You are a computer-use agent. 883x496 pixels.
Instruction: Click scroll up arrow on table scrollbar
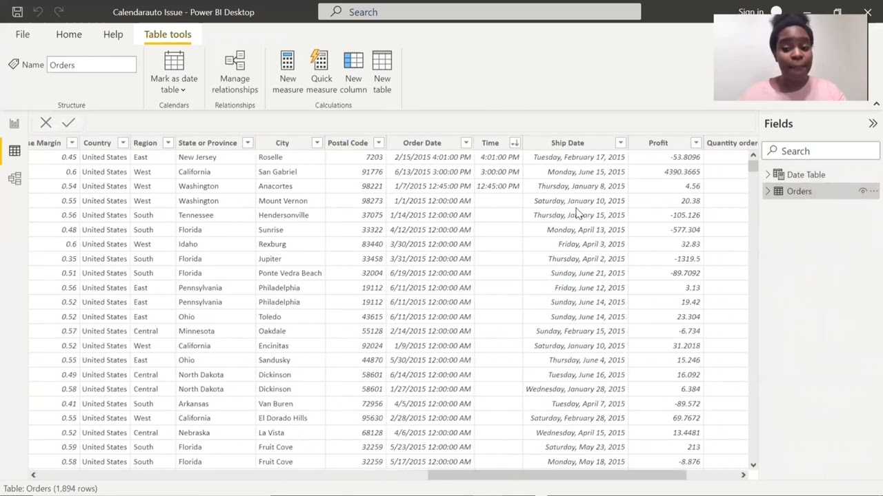[753, 156]
